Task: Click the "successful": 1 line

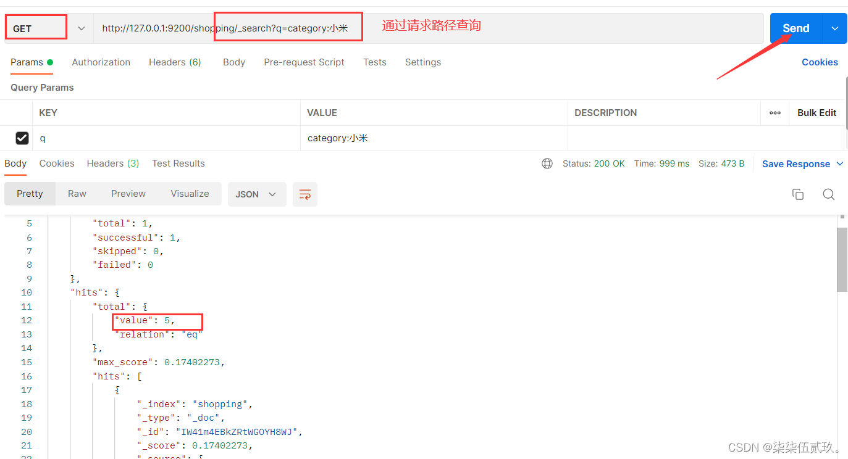Action: [136, 238]
